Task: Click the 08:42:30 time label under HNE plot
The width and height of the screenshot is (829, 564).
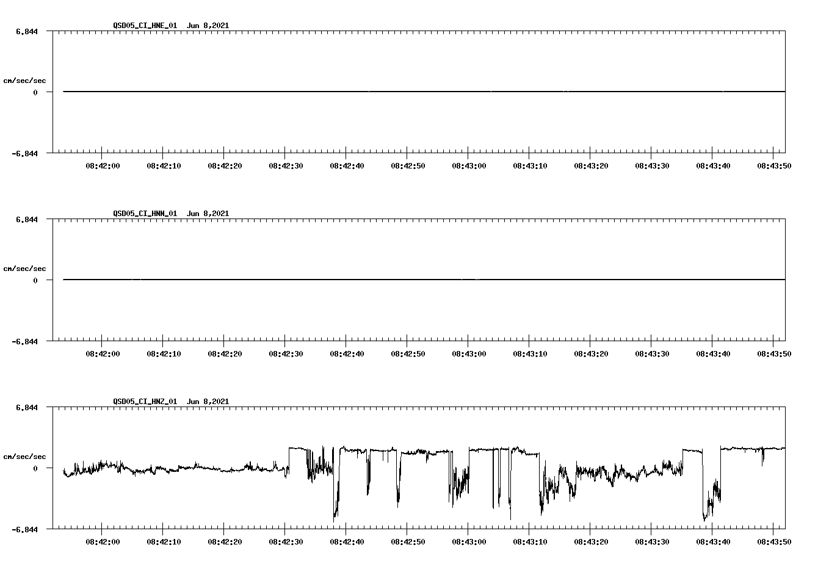Action: point(286,165)
